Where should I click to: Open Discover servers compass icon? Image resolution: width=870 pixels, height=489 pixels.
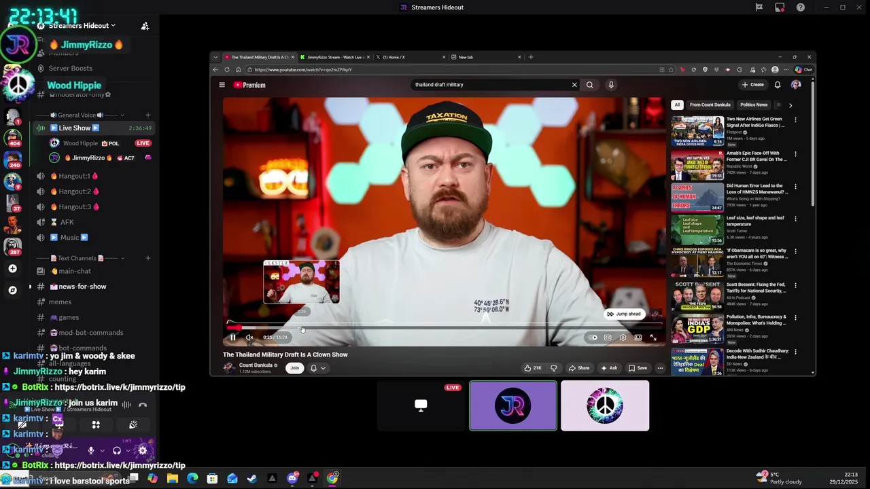point(12,290)
